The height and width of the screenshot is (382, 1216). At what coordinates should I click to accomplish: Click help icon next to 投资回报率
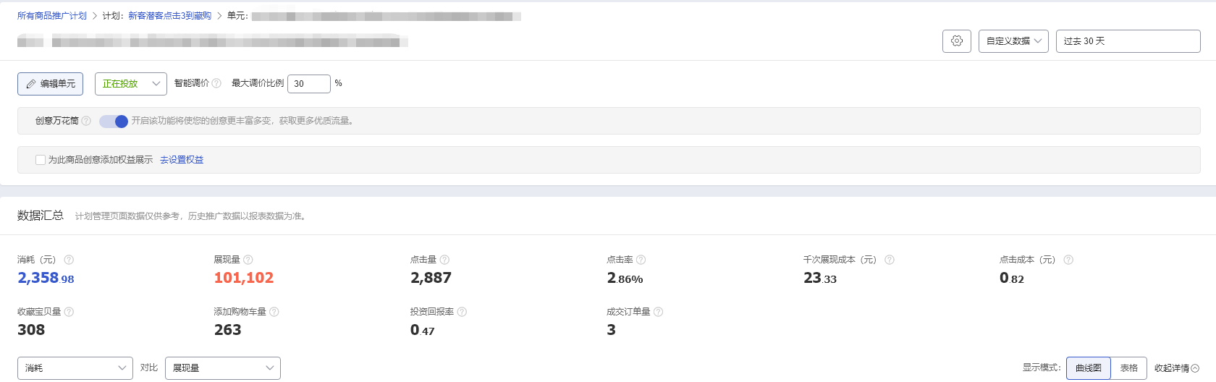coord(462,312)
